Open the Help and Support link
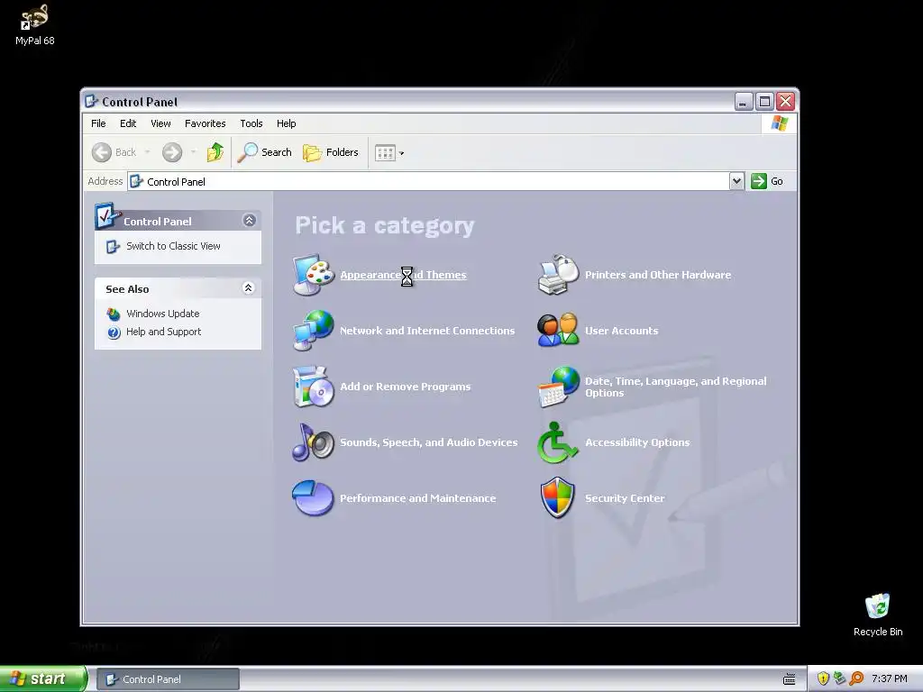923x692 pixels. tap(164, 332)
